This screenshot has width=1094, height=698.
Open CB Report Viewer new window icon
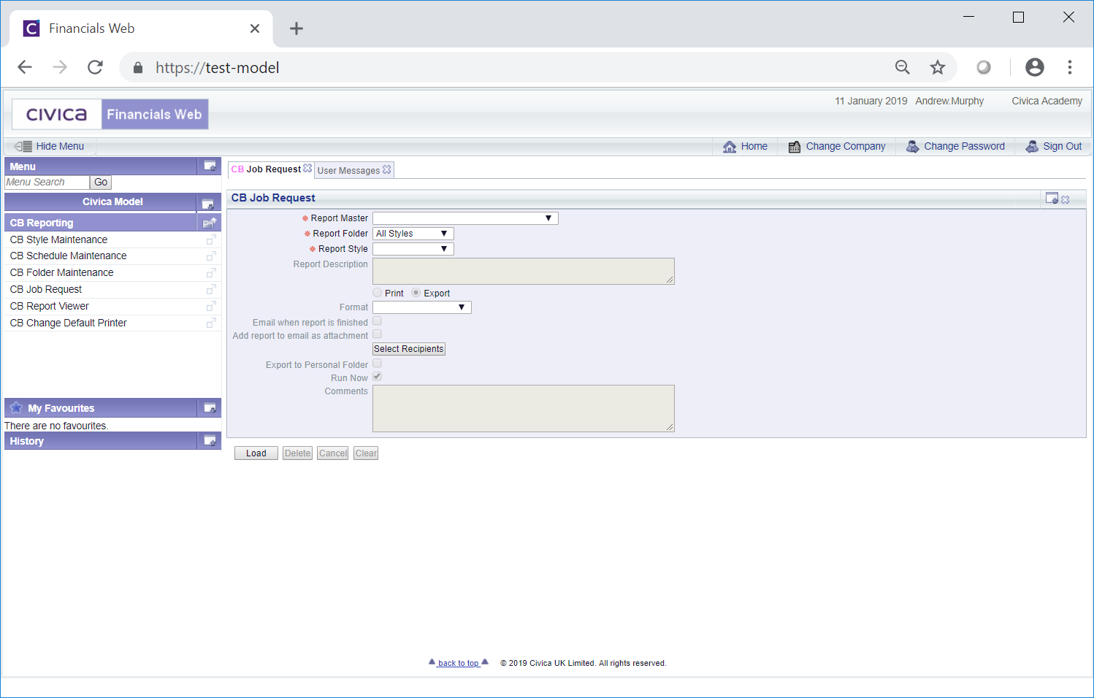(211, 307)
